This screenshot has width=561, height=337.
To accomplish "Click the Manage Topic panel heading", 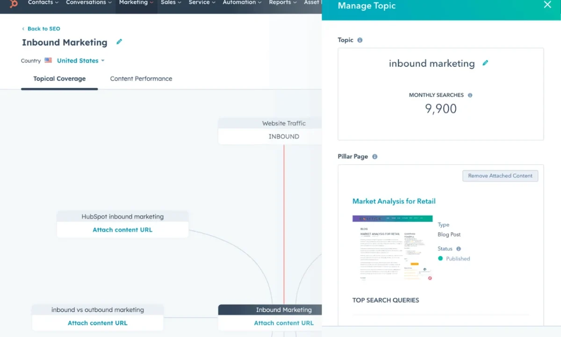I will click(367, 6).
